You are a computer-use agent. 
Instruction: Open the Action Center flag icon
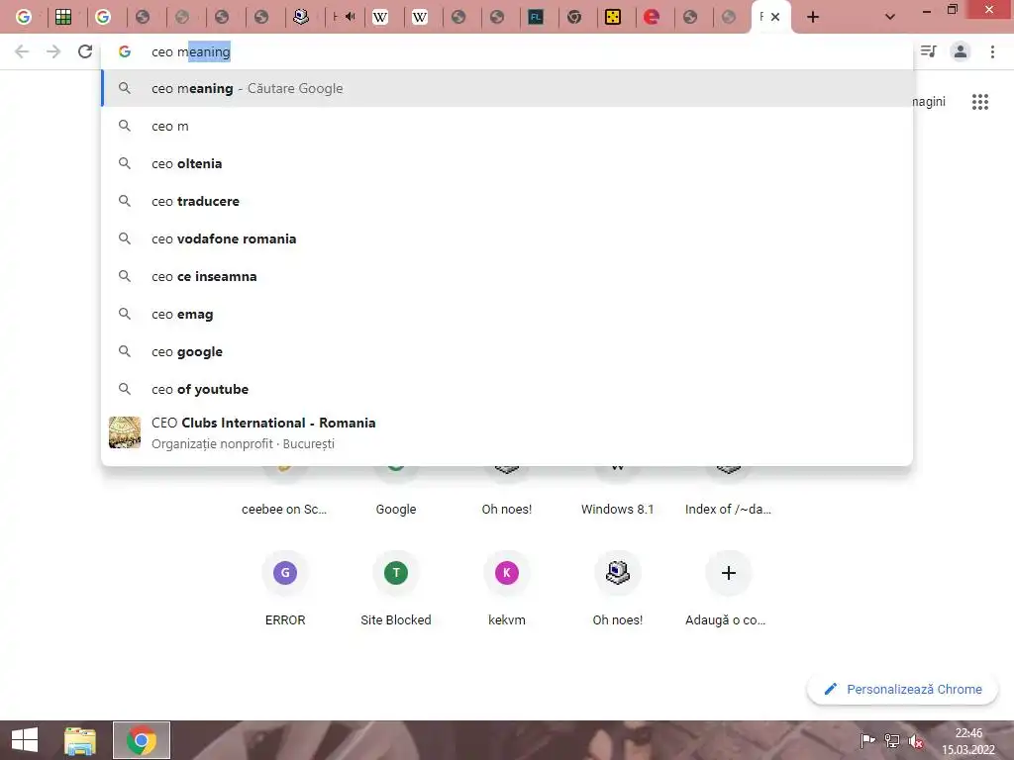tap(867, 740)
